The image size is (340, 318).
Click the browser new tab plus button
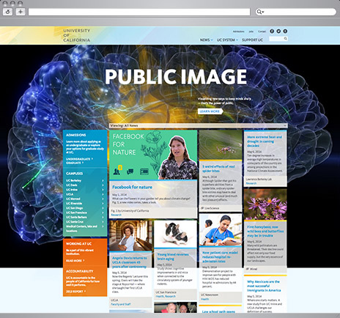(21, 12)
